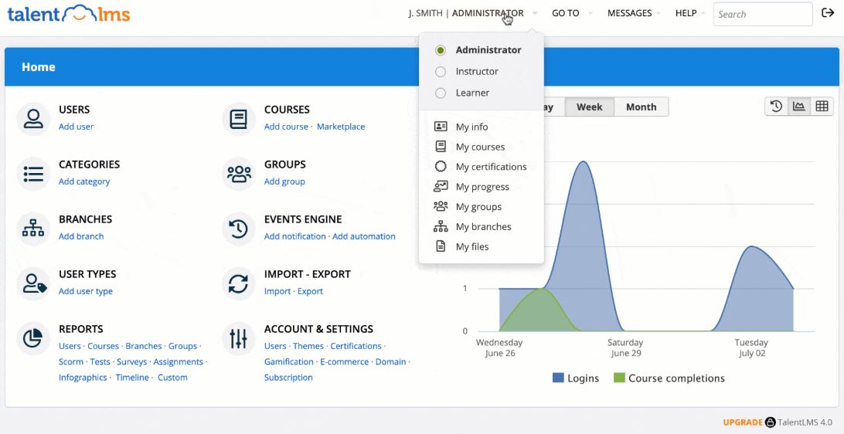Open the Reports pie chart icon
The width and height of the screenshot is (844, 434).
click(33, 338)
